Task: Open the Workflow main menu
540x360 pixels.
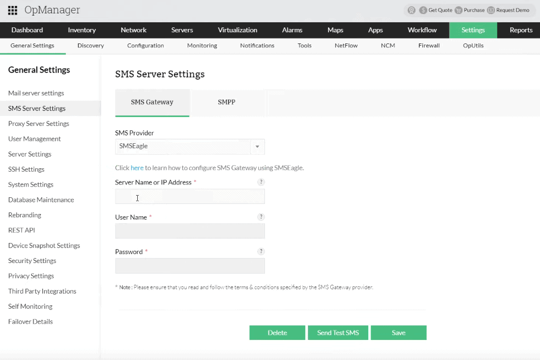Action: tap(422, 30)
